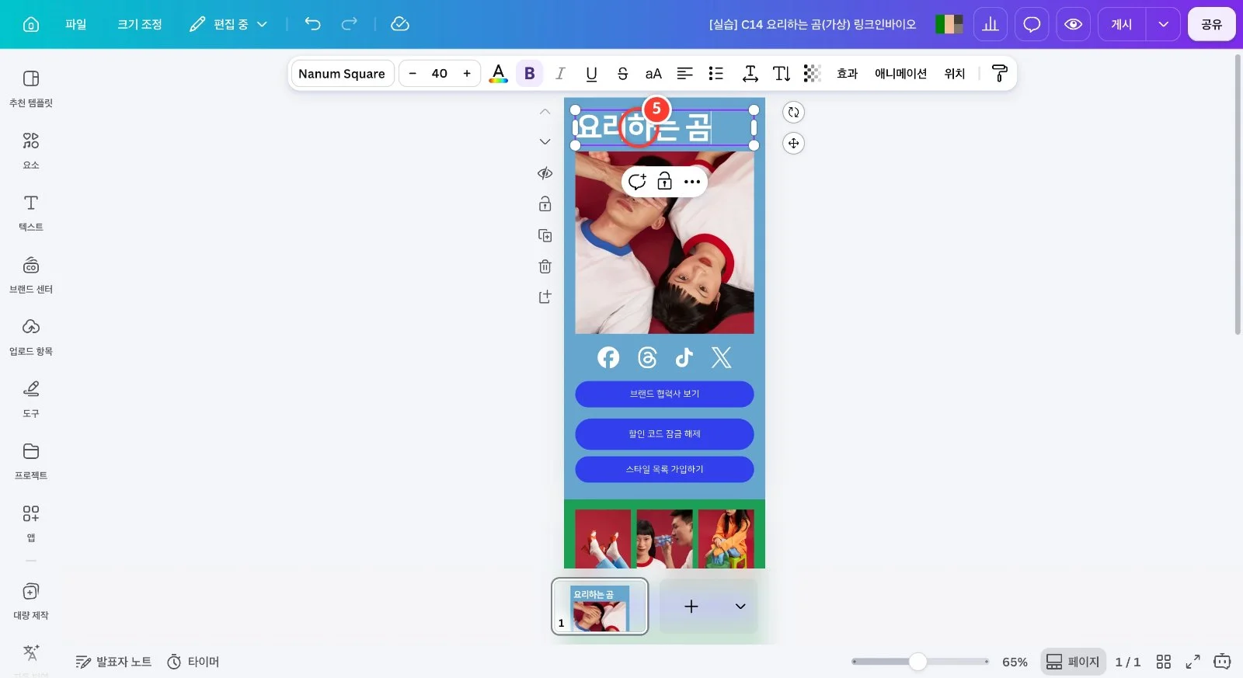
Task: Change text alignment
Action: tap(684, 74)
